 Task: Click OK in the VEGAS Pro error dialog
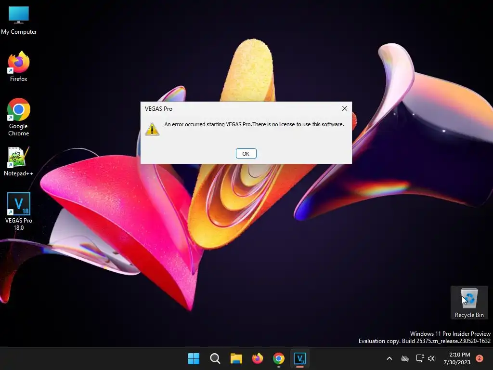point(246,154)
